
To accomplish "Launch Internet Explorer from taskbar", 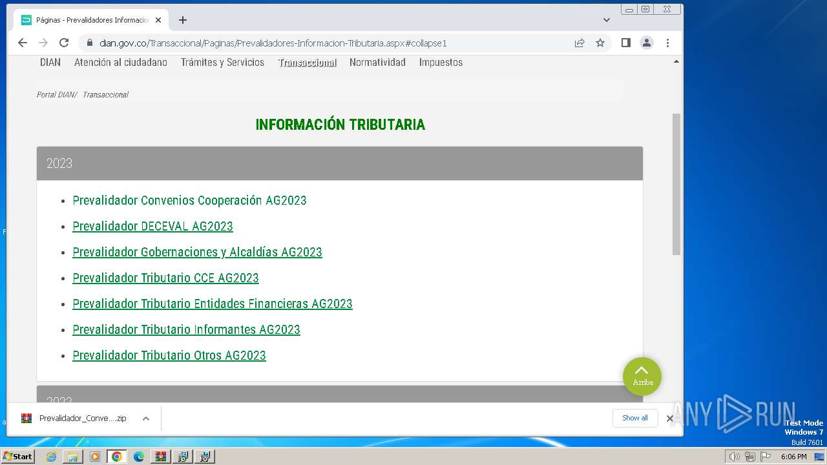I will [51, 457].
